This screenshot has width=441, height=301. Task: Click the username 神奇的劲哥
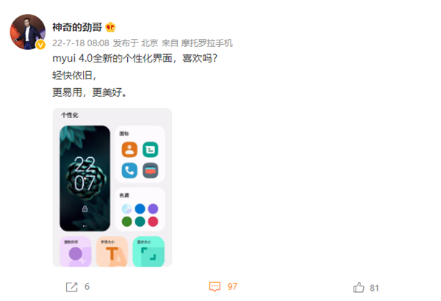tap(77, 27)
